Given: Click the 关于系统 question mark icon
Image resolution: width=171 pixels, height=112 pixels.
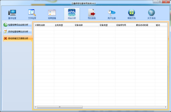Looking at the screenshot, I should 151,13.
